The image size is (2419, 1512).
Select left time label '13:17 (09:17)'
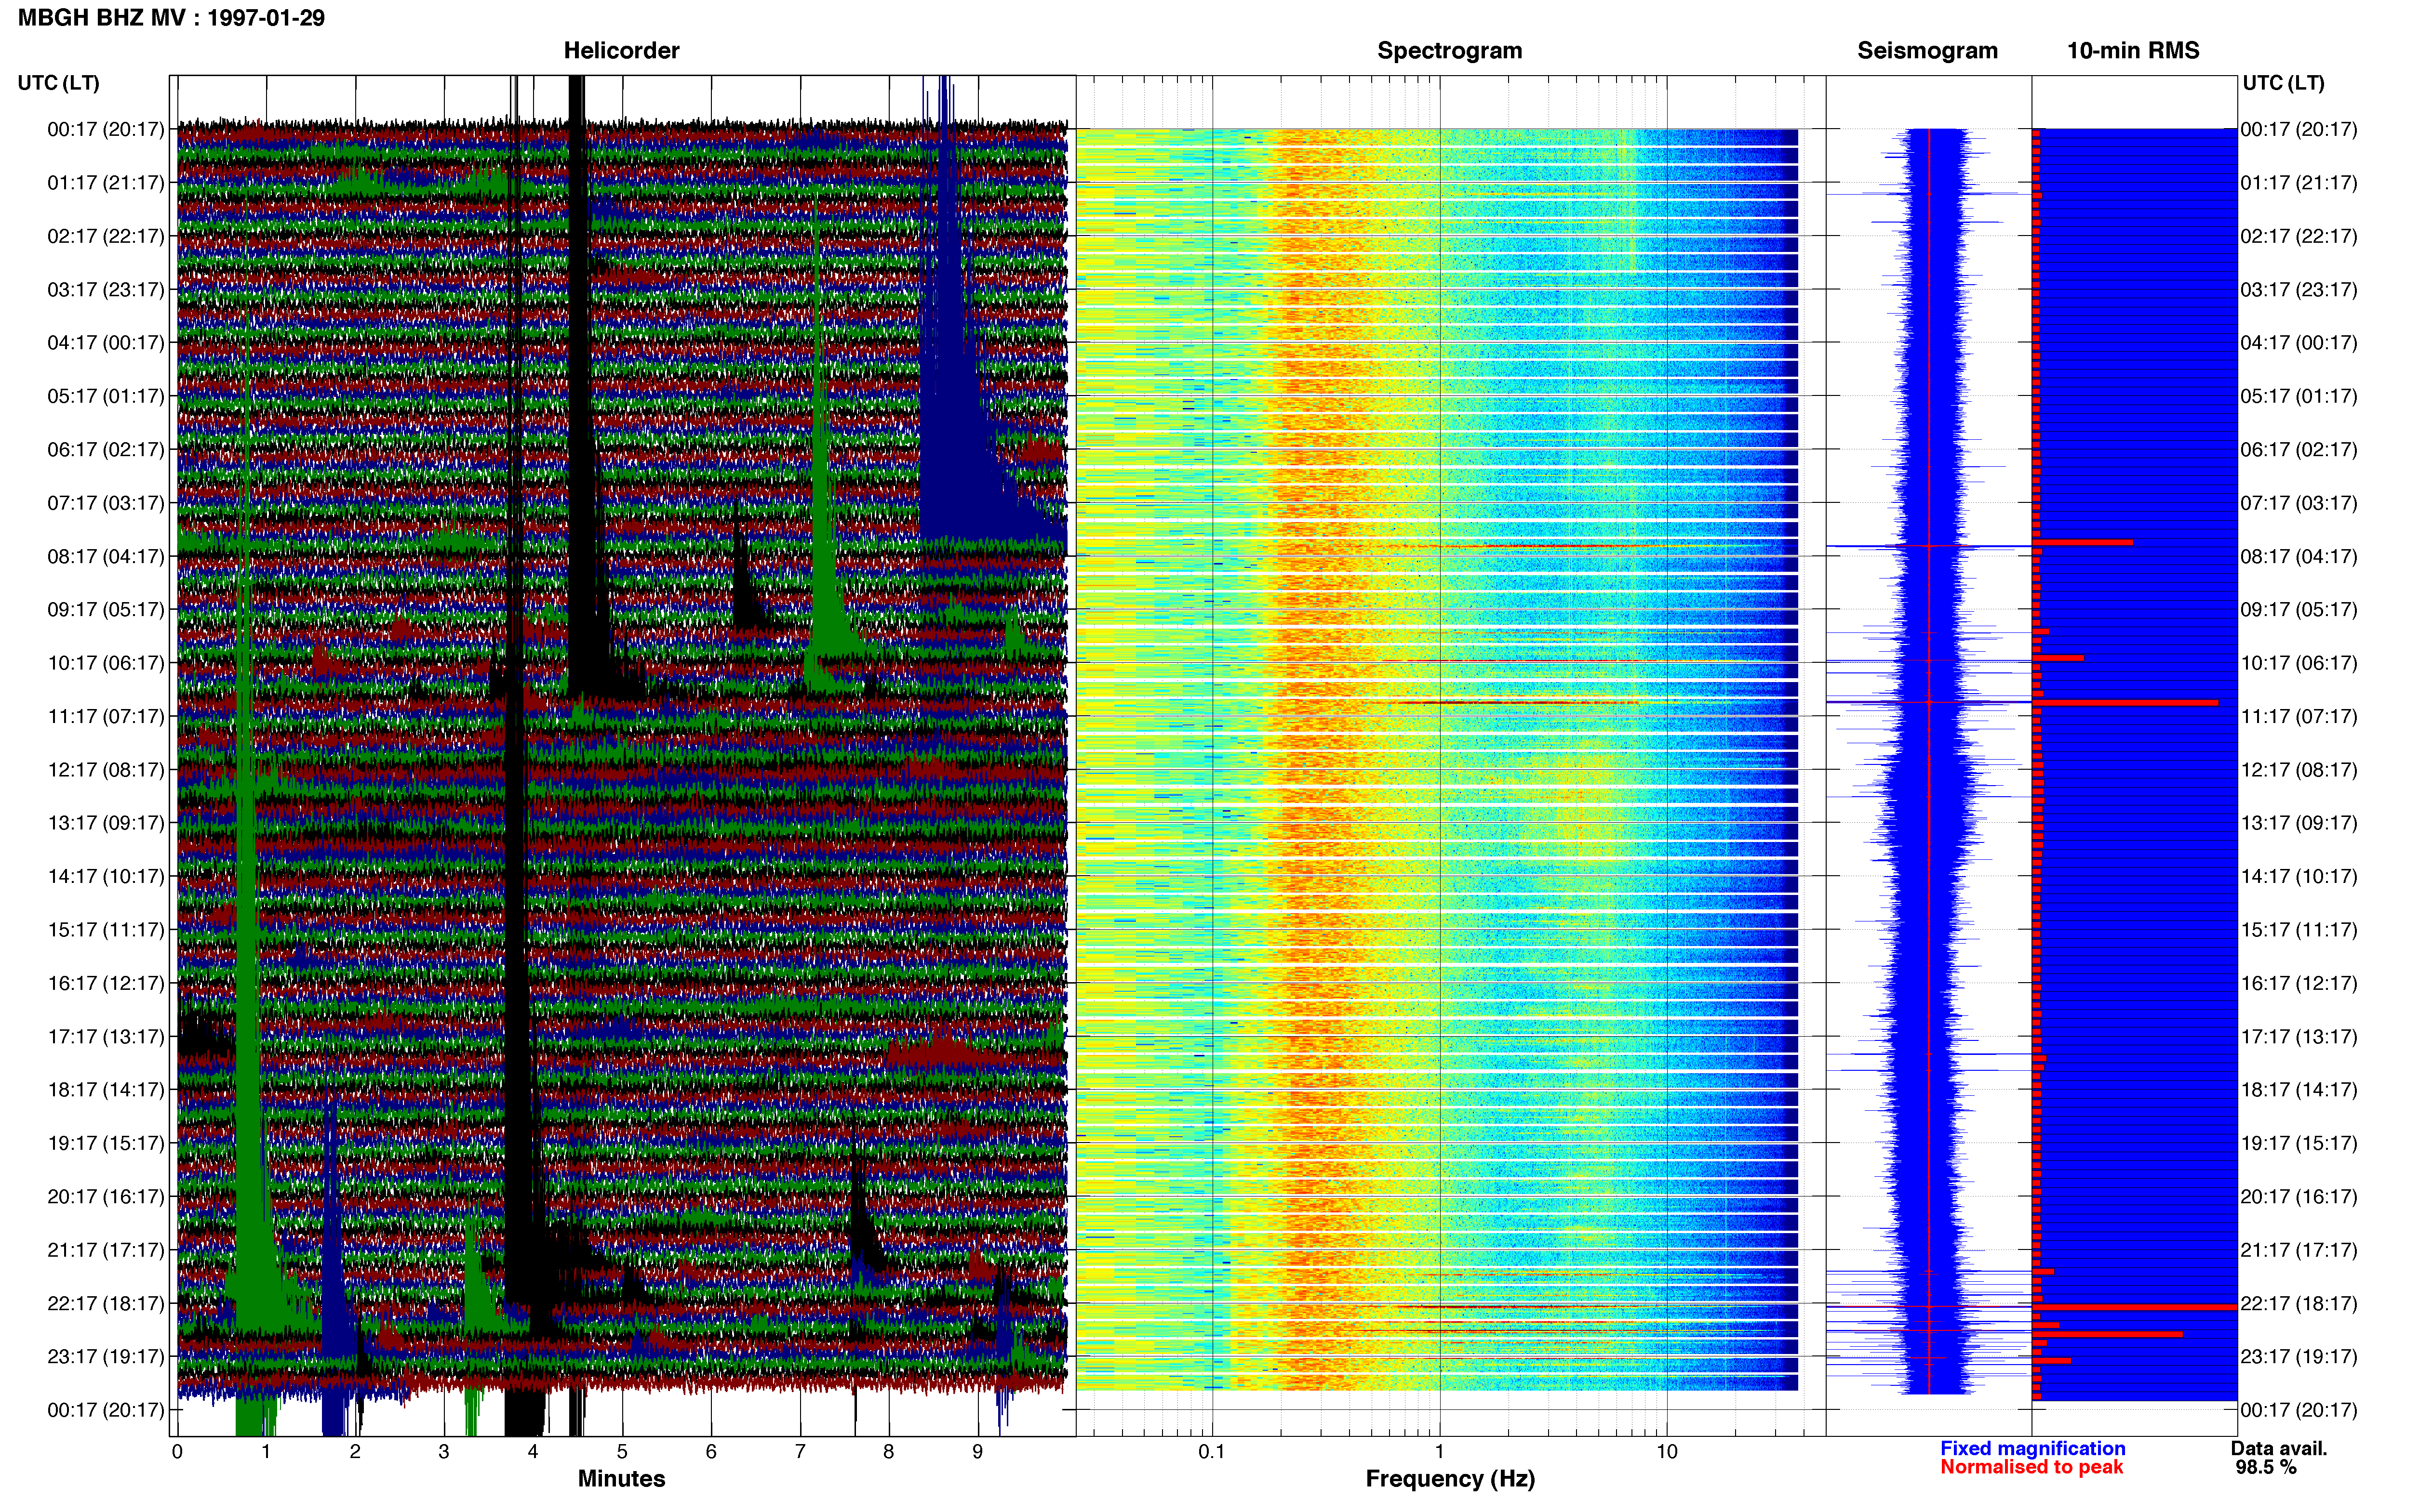(x=106, y=823)
